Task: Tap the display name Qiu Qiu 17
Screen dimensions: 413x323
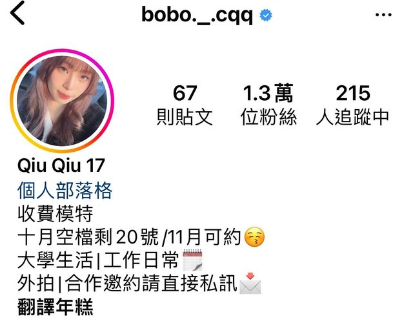Action: 61,165
